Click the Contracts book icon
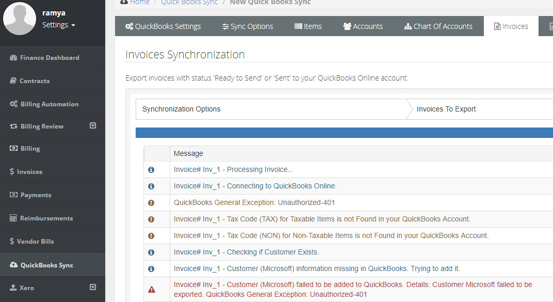 [13, 81]
